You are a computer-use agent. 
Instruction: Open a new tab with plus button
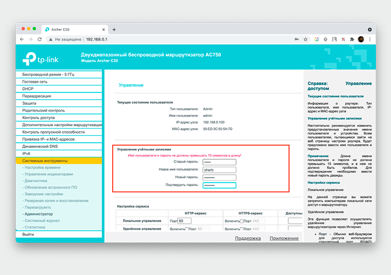pyautogui.click(x=114, y=30)
